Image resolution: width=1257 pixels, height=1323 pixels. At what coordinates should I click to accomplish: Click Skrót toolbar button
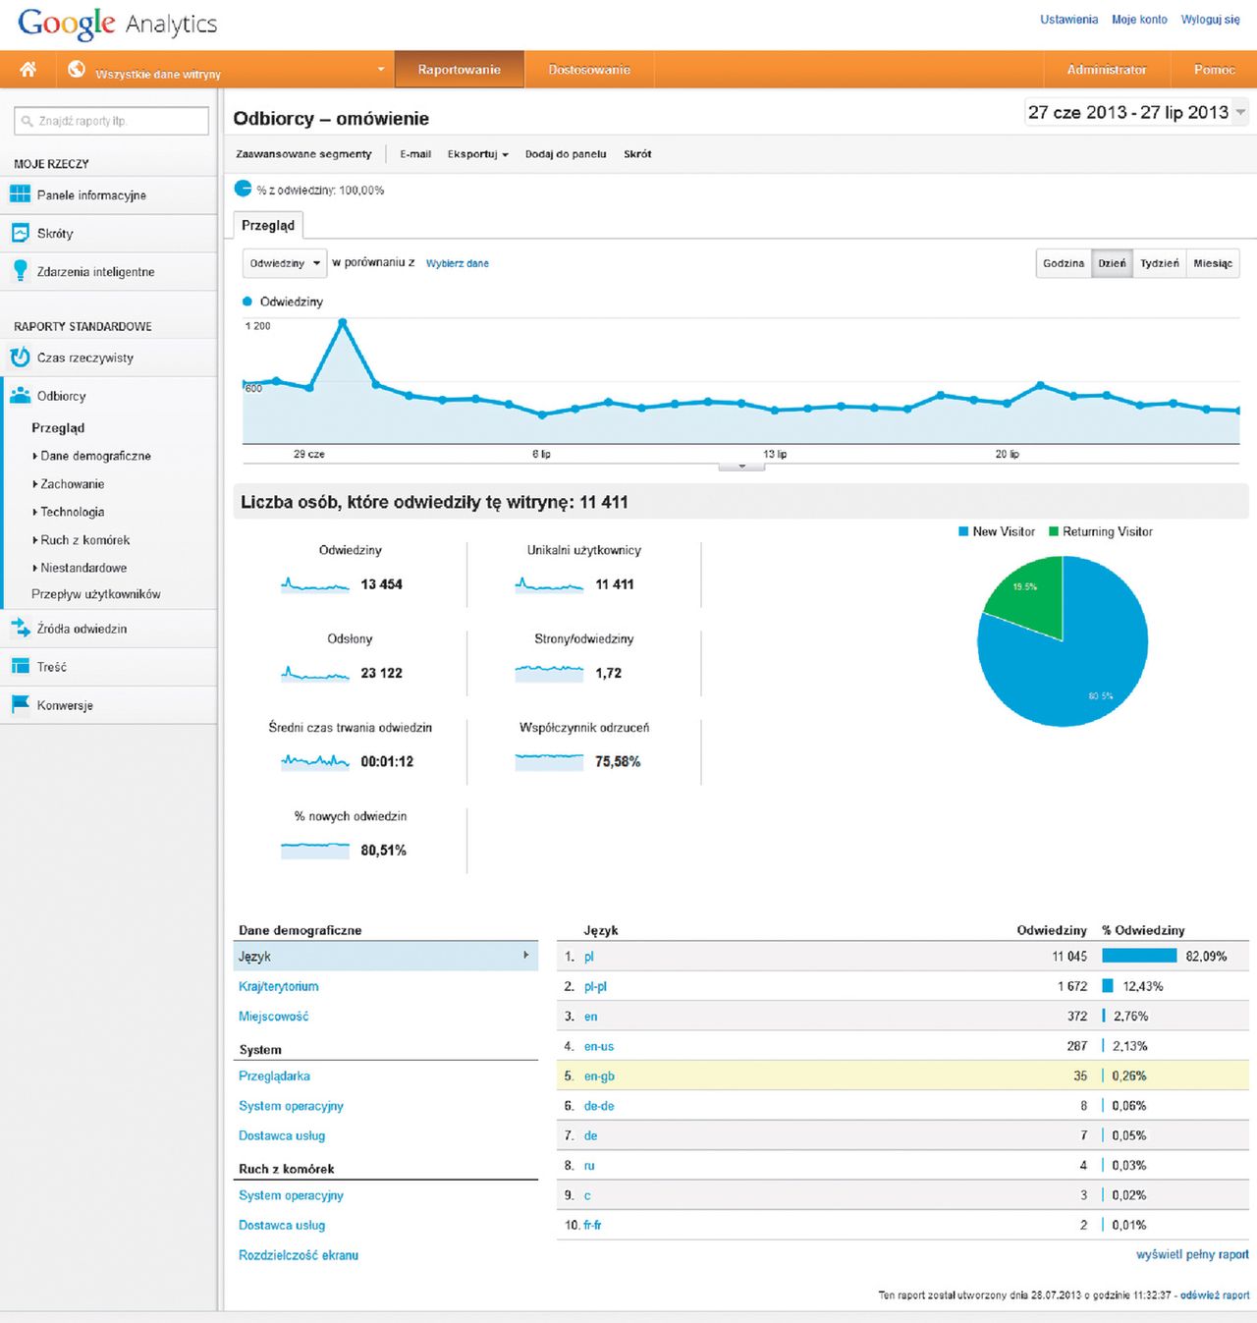(637, 154)
